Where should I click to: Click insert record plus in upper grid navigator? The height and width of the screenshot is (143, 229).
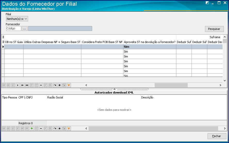[32, 85]
